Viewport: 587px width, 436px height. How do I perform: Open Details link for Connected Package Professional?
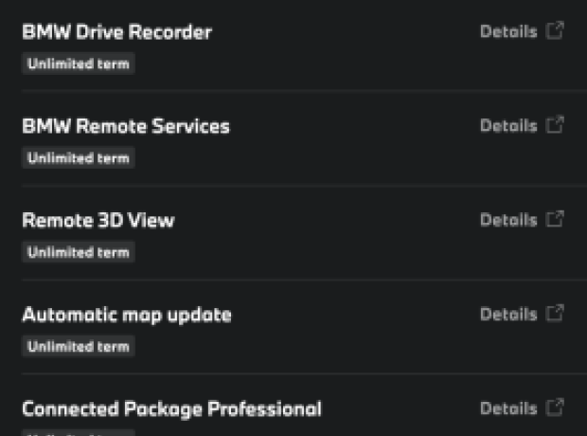(x=508, y=409)
